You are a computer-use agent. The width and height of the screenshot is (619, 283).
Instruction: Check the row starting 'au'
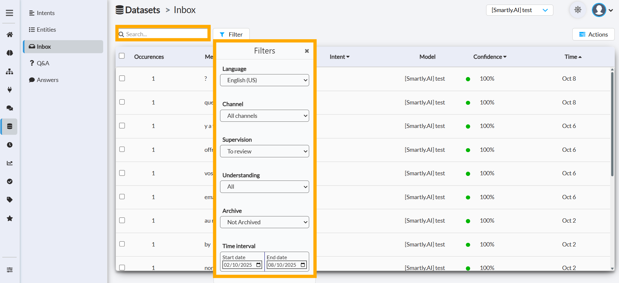click(122, 220)
